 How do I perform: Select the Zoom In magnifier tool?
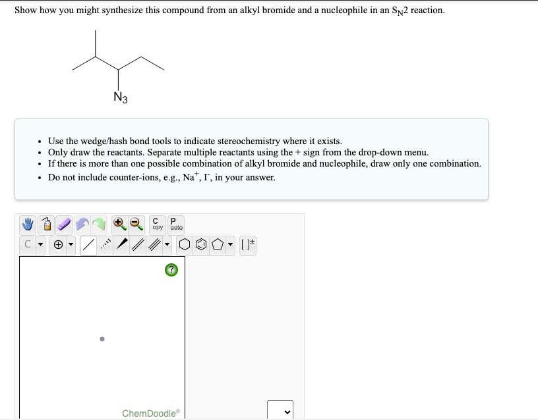(119, 226)
